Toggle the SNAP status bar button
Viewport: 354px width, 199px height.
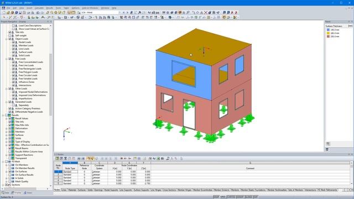[216, 197]
